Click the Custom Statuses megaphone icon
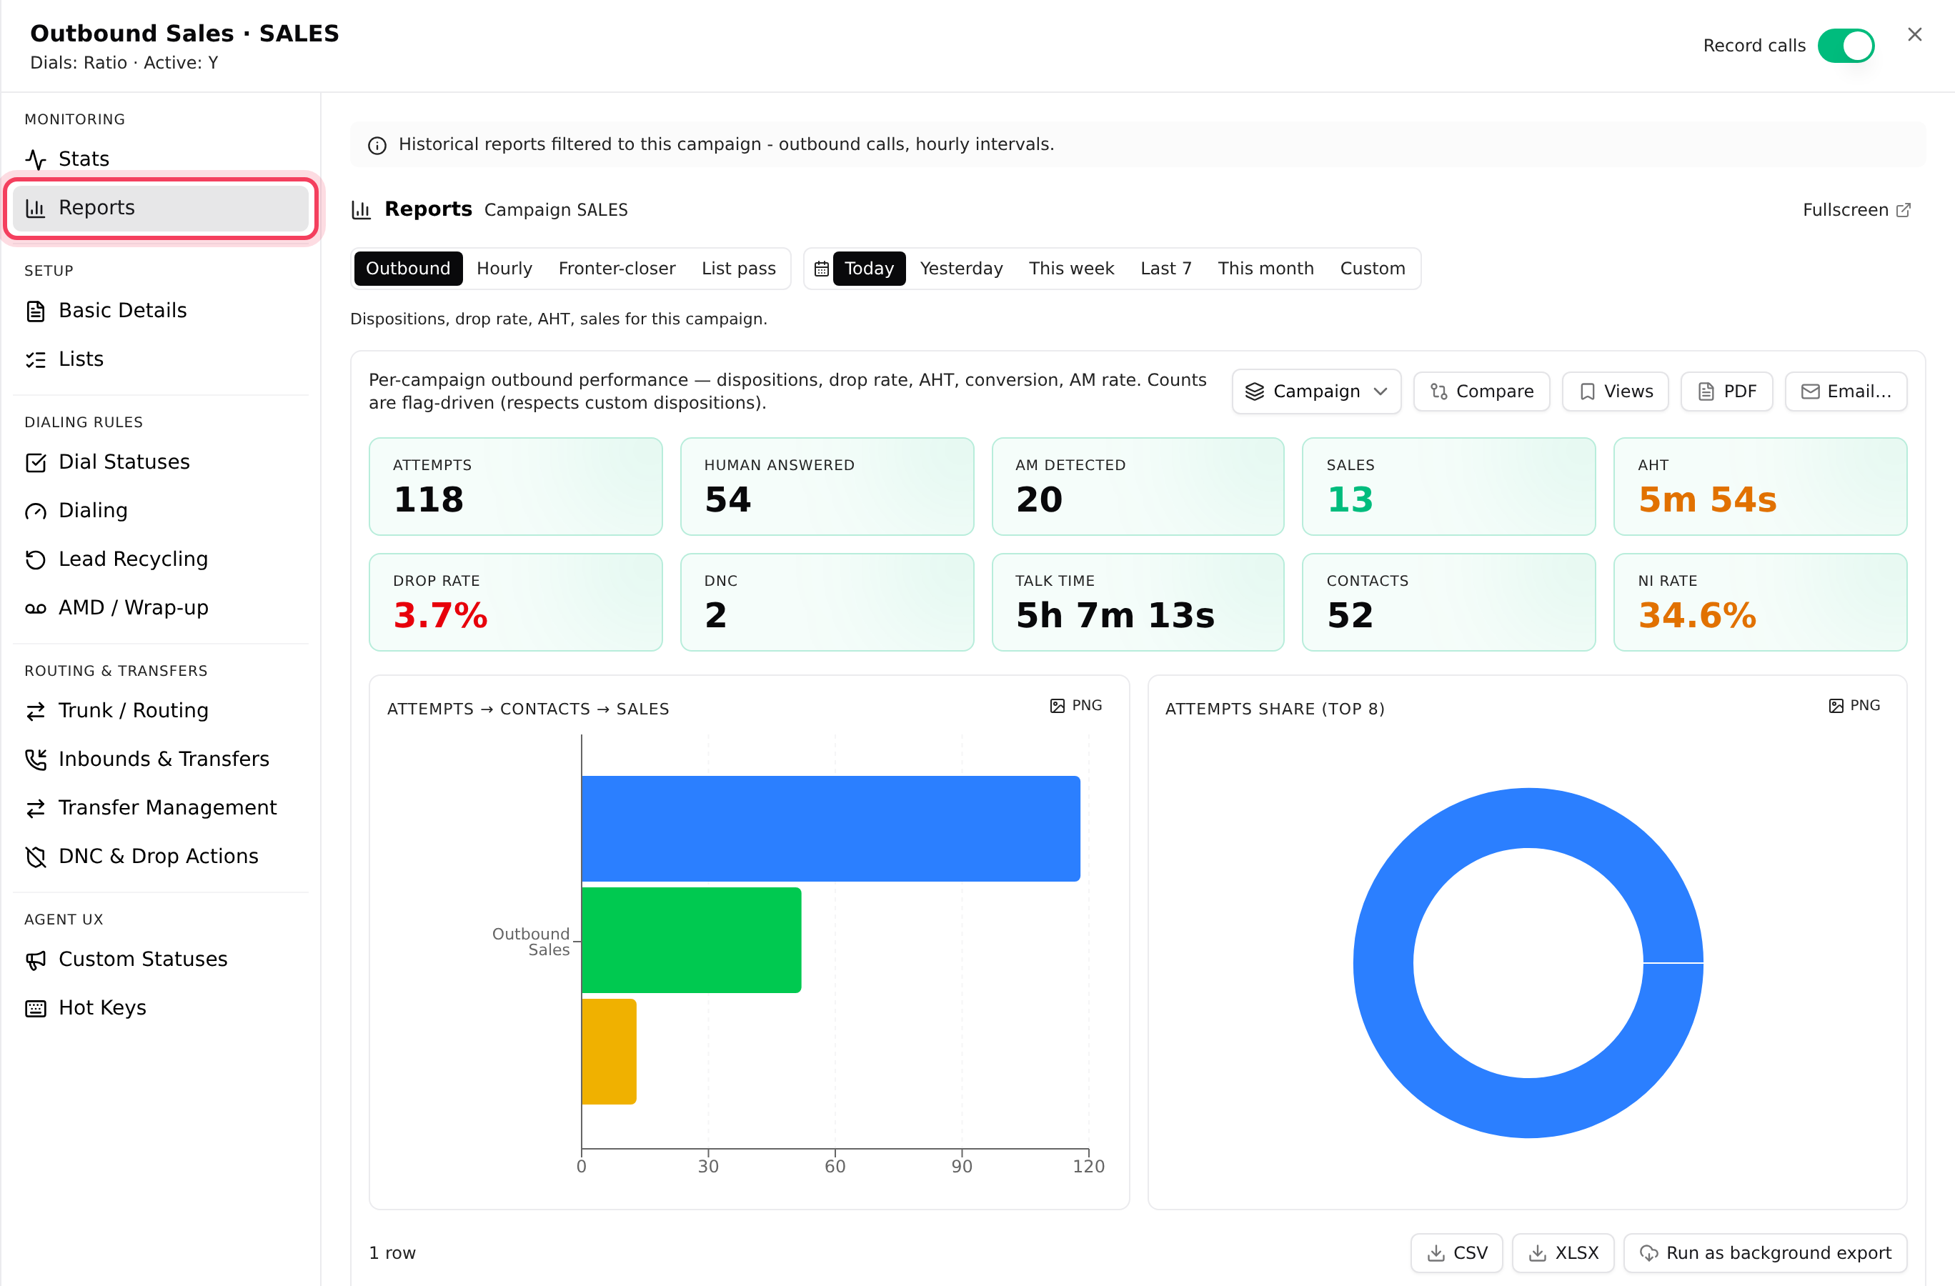The image size is (1955, 1286). click(x=35, y=960)
